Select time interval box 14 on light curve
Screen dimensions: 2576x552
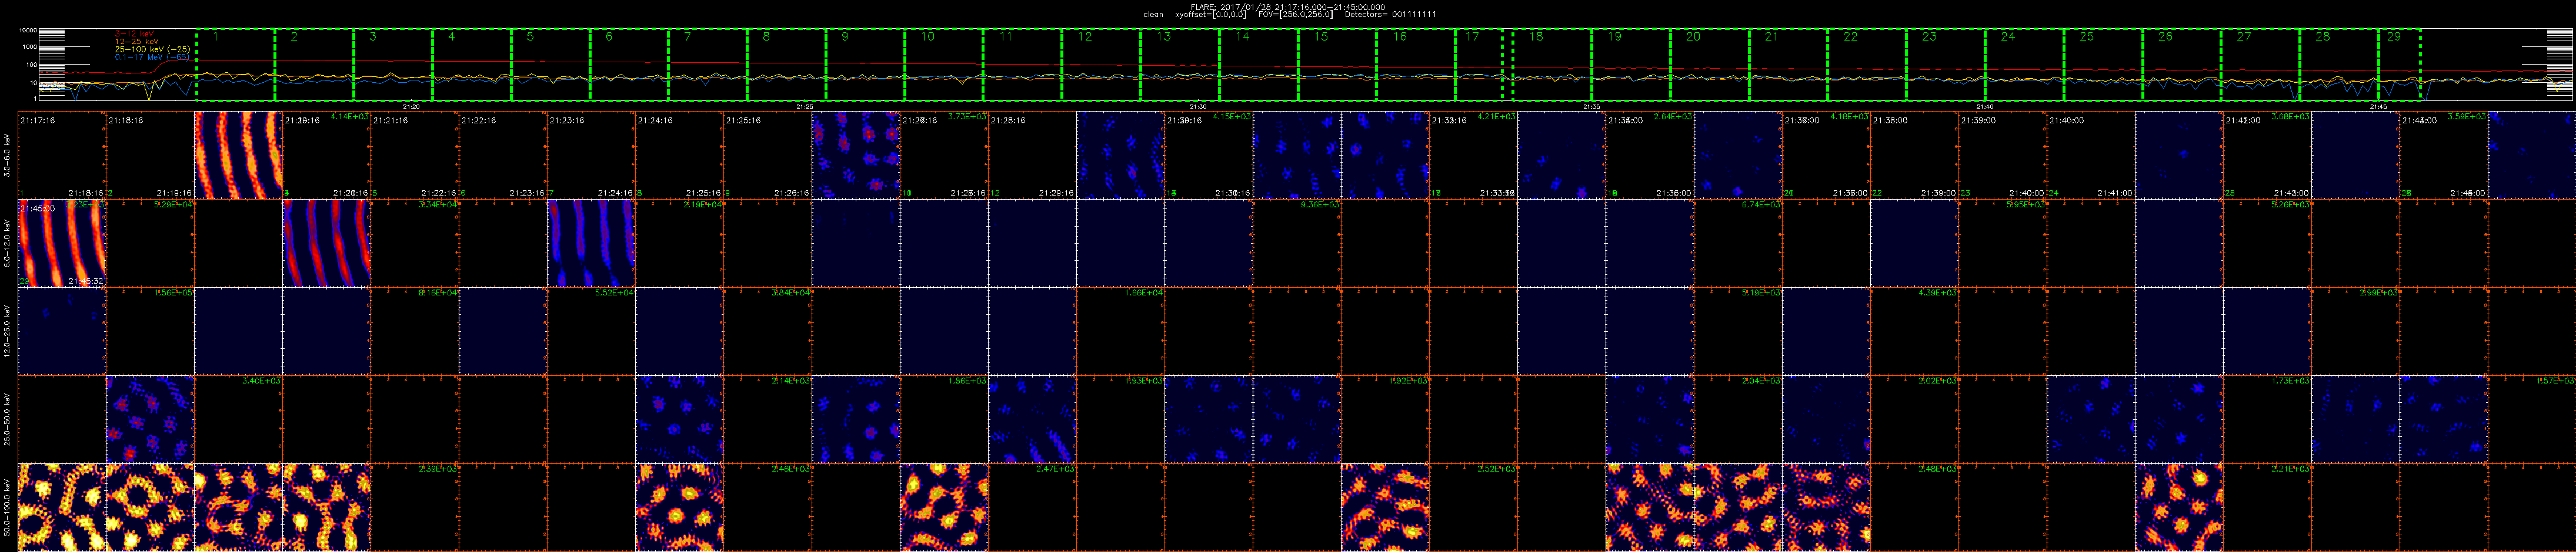1259,65
